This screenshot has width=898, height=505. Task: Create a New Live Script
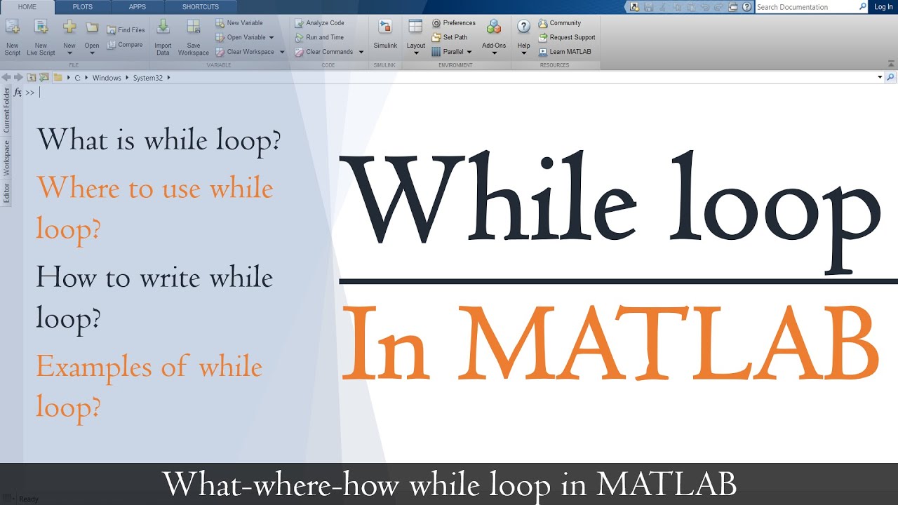tap(41, 37)
